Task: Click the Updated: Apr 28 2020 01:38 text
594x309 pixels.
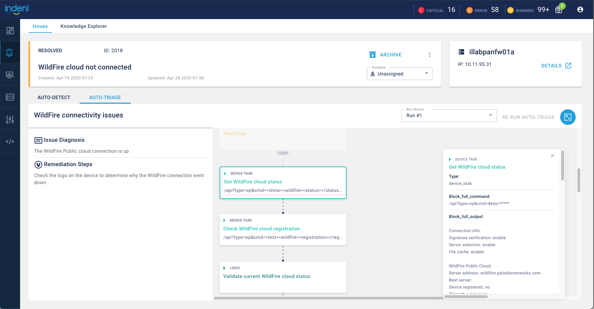Action: coord(176,78)
